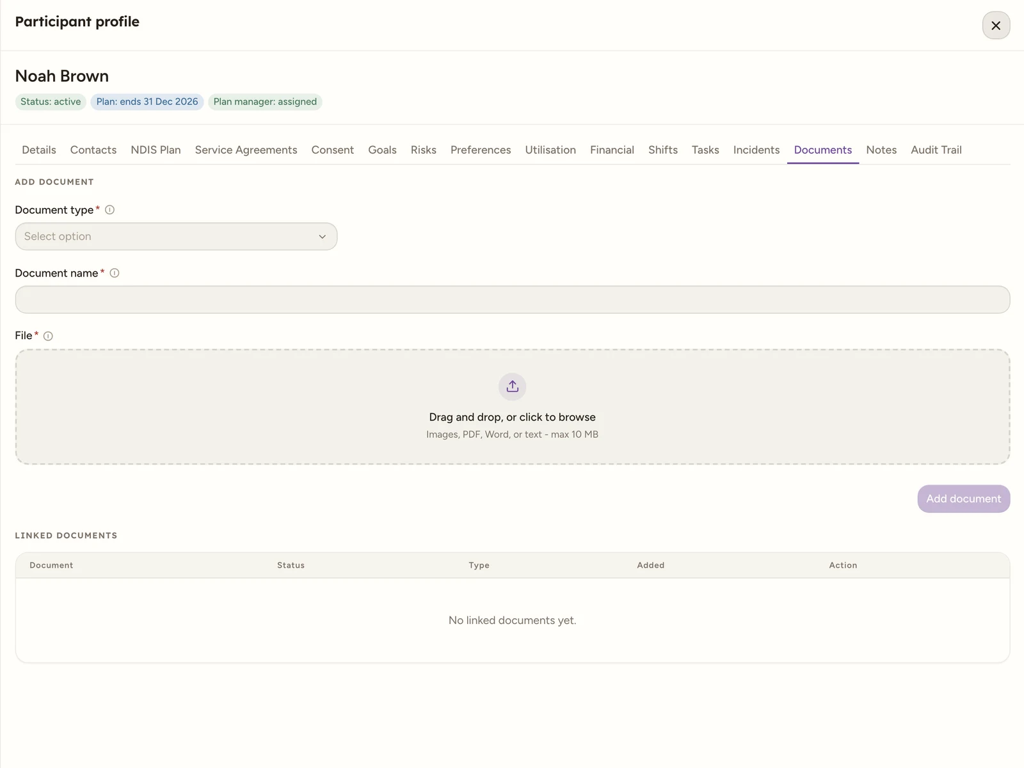Open the Document type dropdown
1024x768 pixels.
pyautogui.click(x=176, y=237)
